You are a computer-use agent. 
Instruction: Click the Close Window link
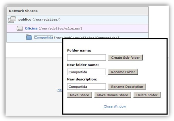coord(115,106)
